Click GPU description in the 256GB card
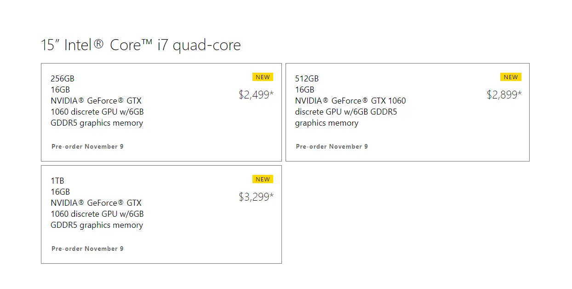Image resolution: width=572 pixels, height=289 pixels. [x=97, y=112]
